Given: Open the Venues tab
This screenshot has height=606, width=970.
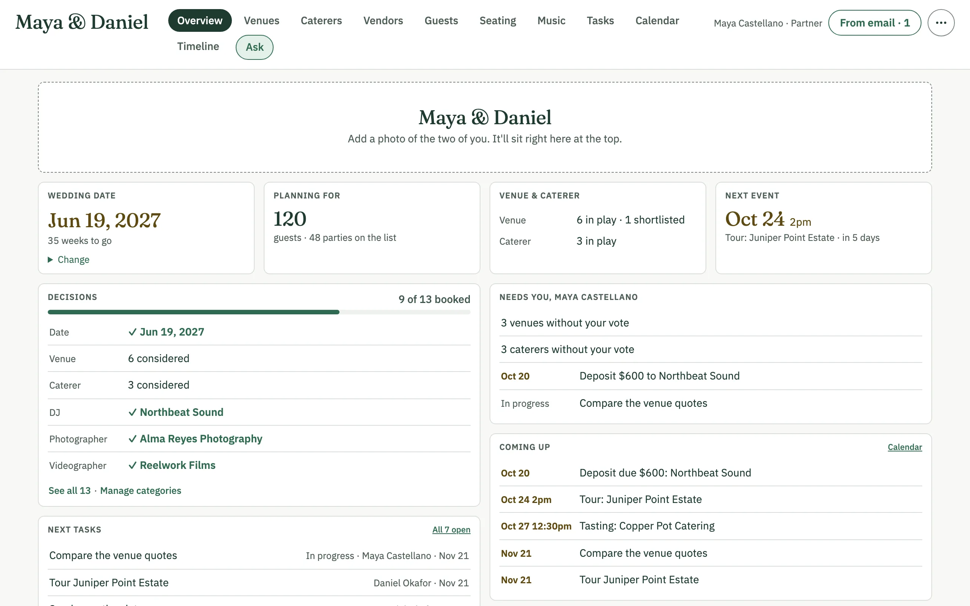Looking at the screenshot, I should 261,20.
